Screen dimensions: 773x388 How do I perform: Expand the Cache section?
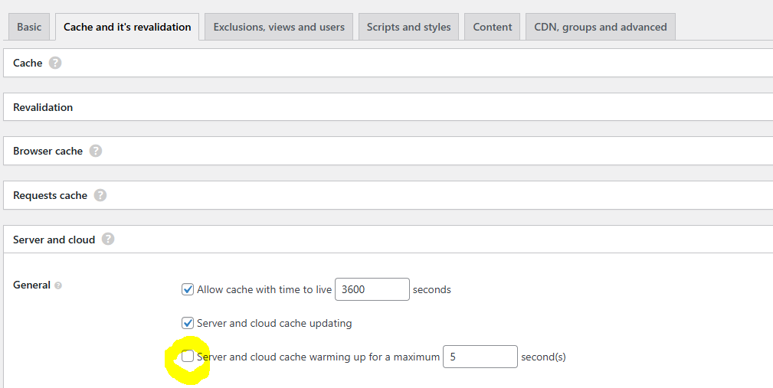pos(28,63)
